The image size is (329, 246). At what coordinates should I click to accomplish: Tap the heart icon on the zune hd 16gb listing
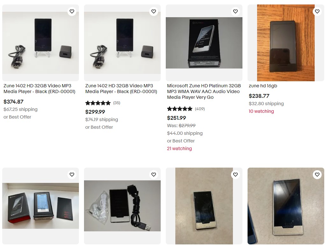(317, 11)
